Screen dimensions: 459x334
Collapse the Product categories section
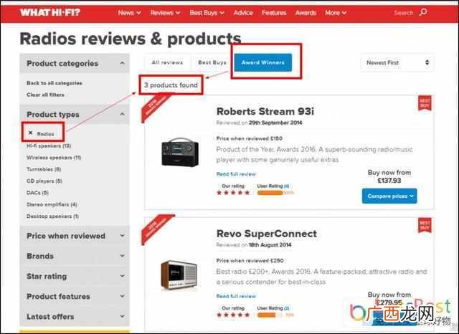click(x=75, y=63)
